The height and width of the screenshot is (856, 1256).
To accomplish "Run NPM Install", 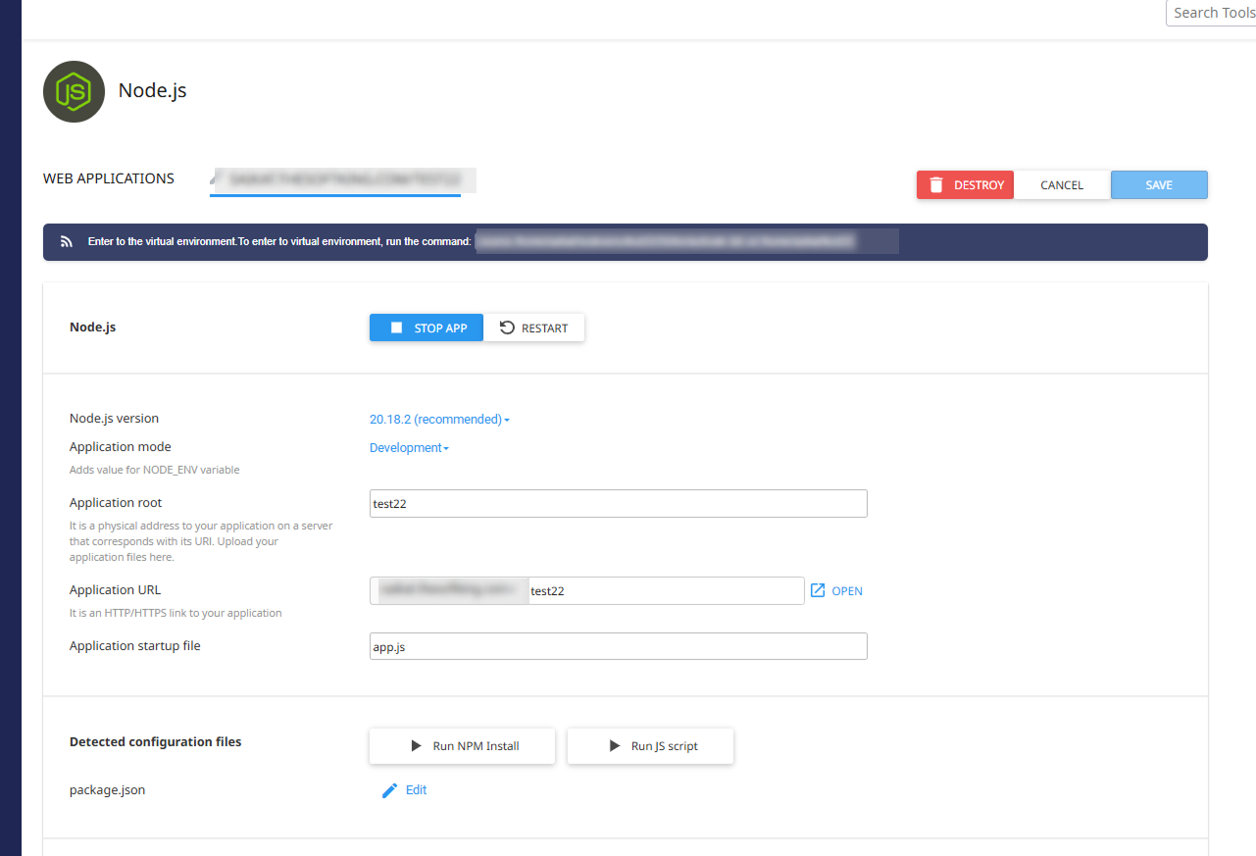I will coord(462,746).
